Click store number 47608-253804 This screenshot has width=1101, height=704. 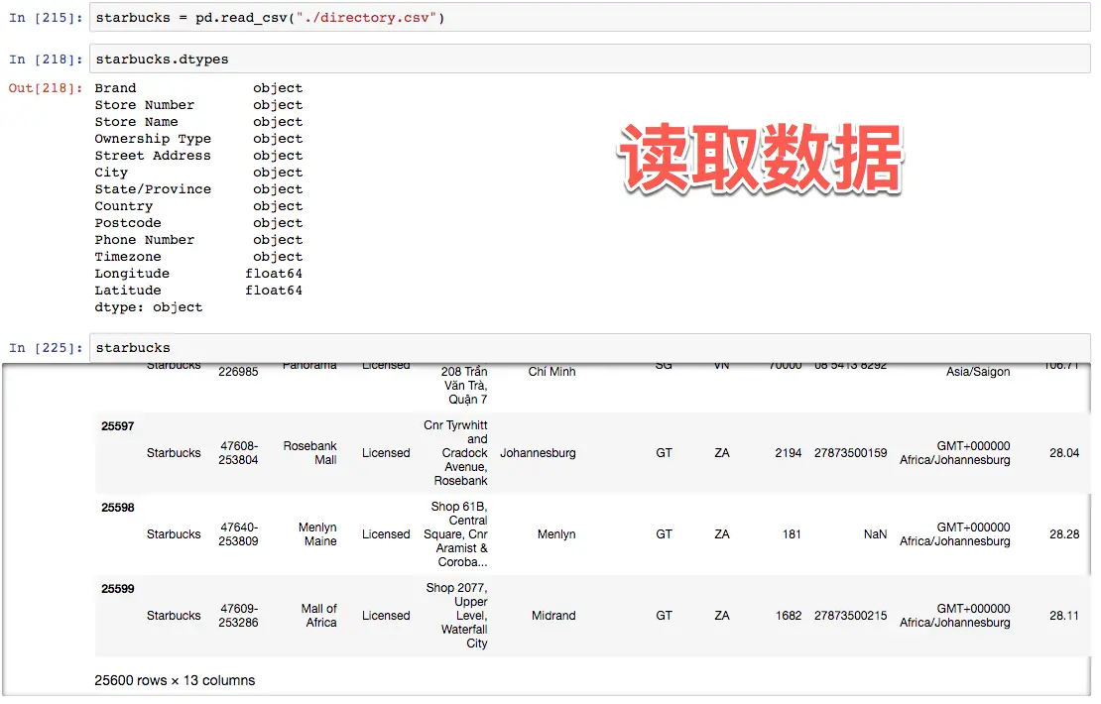(x=239, y=453)
